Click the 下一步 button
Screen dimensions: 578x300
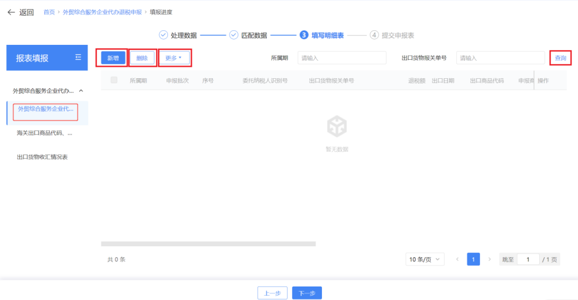pos(307,293)
